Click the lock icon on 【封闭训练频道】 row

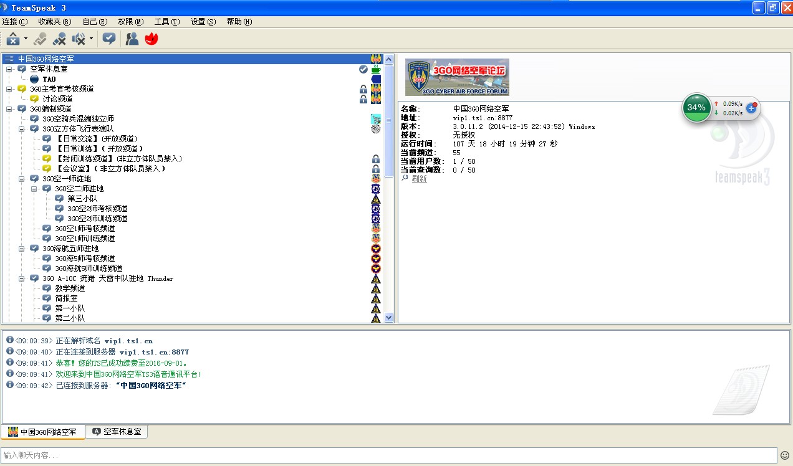376,159
